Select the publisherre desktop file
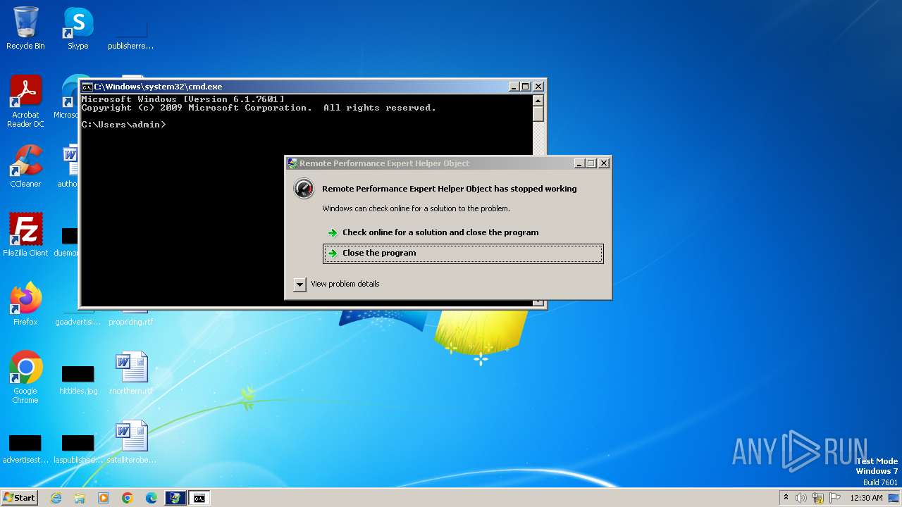 coord(131,35)
